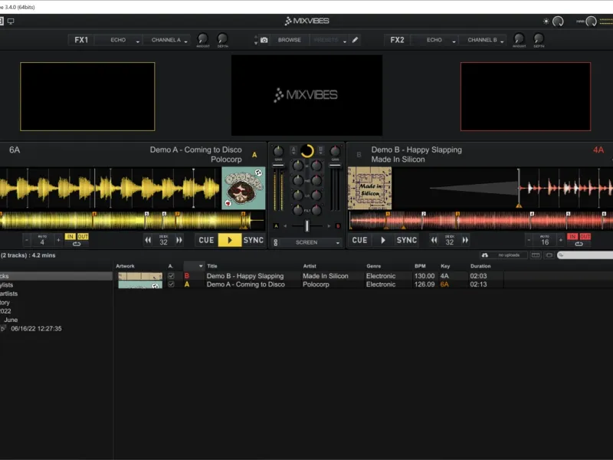The image size is (613, 460).
Task: Toggle the FX2 effect button
Action: click(397, 40)
